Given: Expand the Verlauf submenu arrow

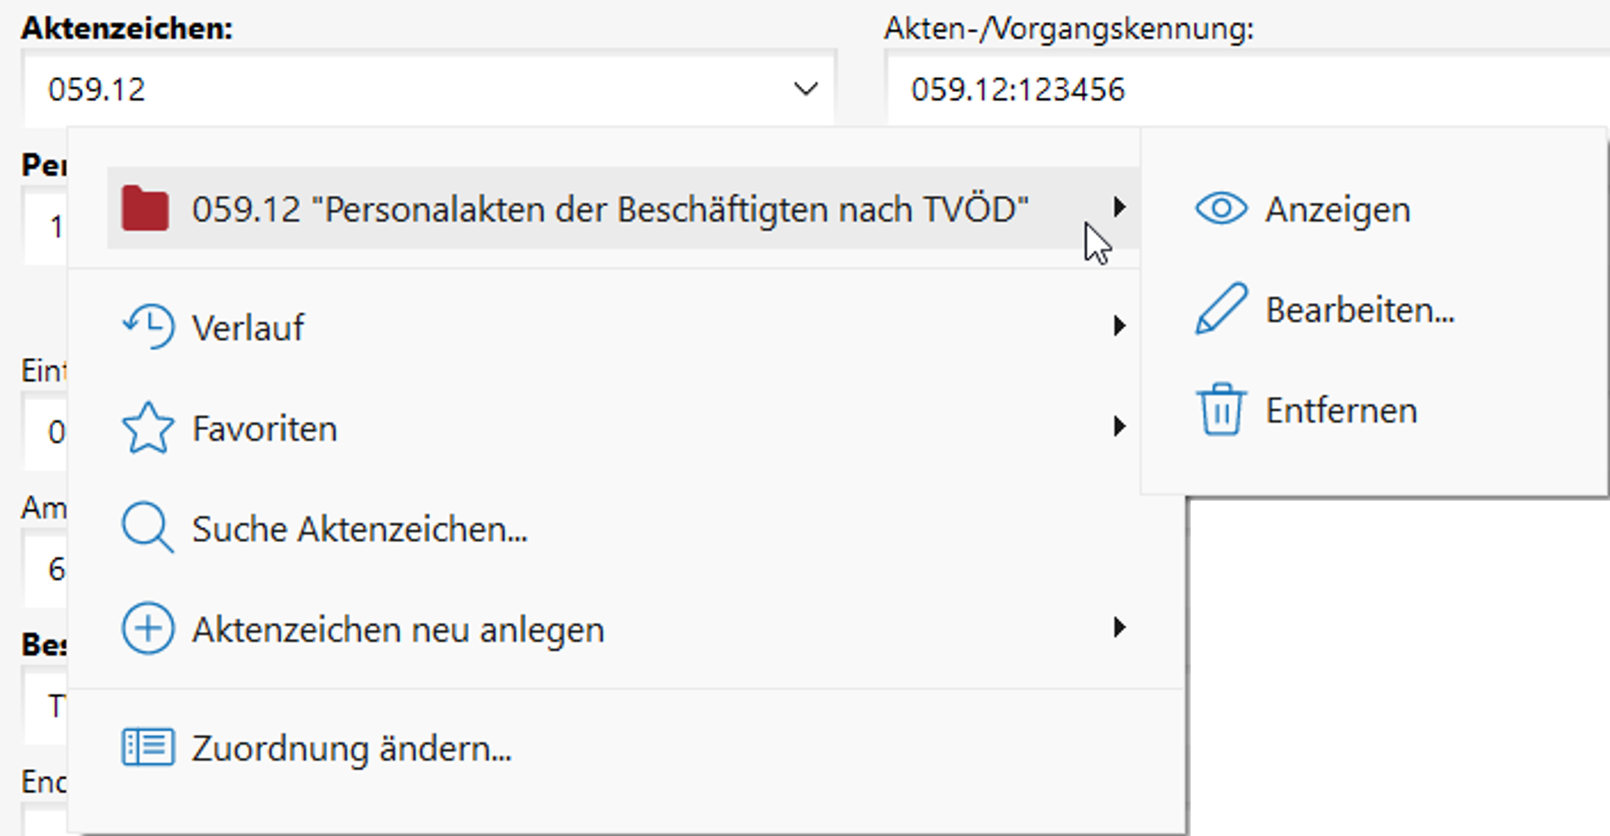Looking at the screenshot, I should [1118, 326].
